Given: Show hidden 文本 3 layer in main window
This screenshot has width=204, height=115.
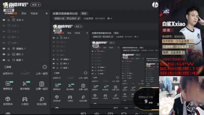Looking at the screenshot, I should click(x=4, y=26).
